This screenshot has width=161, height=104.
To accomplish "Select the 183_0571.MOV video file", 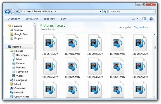I will click(x=50, y=45).
